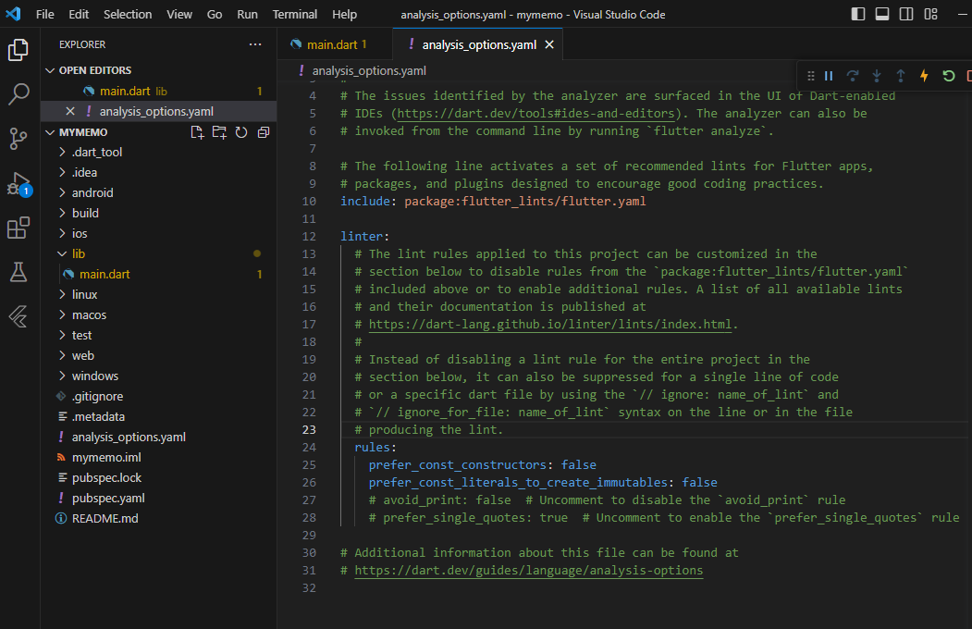Step over in debug toolbar

pos(853,76)
